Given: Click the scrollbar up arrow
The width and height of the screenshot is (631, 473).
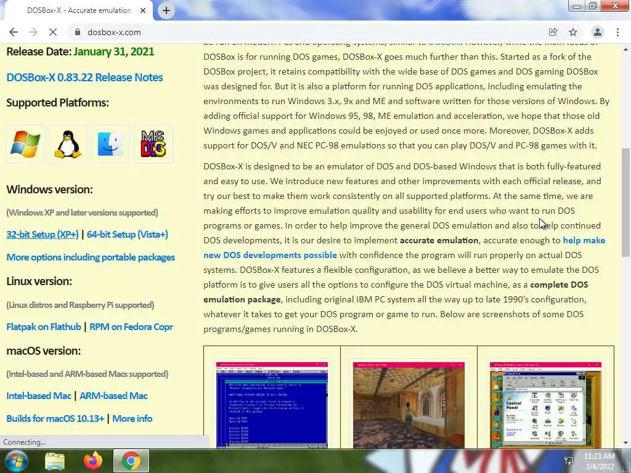Looking at the screenshot, I should coord(625,49).
